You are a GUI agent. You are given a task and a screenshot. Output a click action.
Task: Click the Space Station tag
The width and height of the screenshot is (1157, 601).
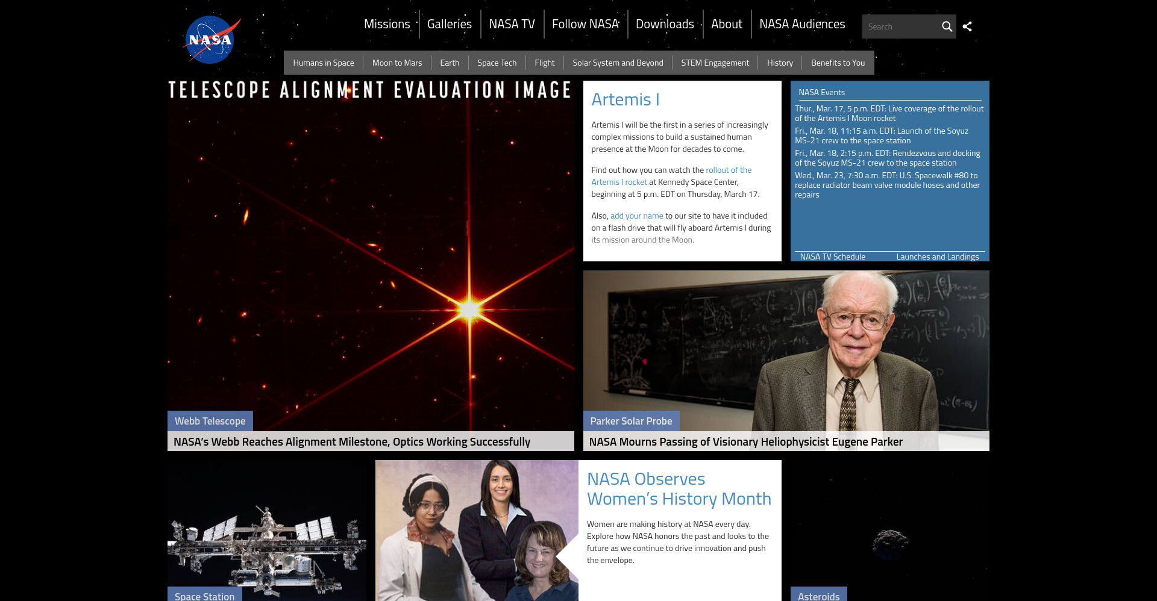(204, 595)
